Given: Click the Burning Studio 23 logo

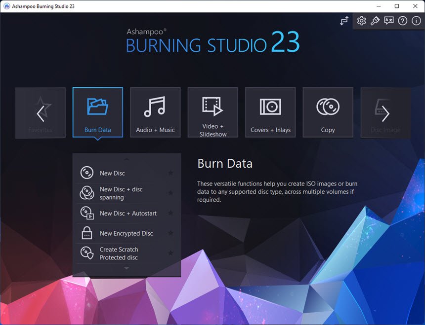Looking at the screenshot, I should point(213,41).
